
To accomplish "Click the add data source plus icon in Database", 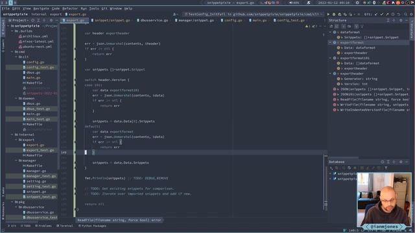I will click(331, 168).
